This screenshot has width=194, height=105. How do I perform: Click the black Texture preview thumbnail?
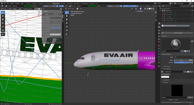(x=177, y=90)
